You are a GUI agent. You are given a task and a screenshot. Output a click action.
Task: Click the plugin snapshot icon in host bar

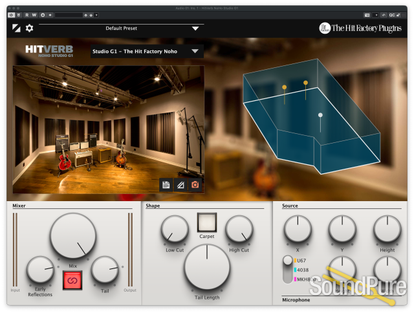367,15
